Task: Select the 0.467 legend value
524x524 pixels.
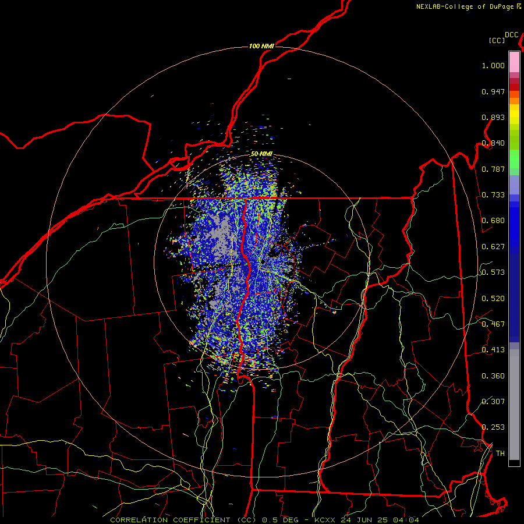Action: pyautogui.click(x=493, y=324)
